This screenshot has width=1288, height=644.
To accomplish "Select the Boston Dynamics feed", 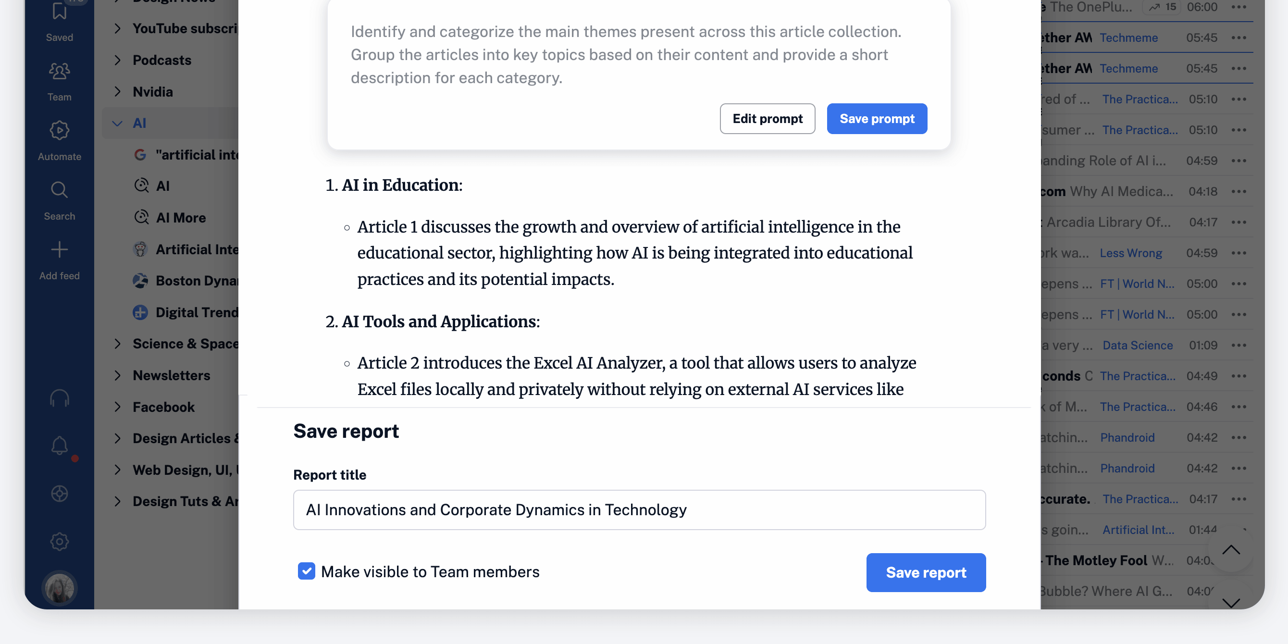I will tap(196, 281).
